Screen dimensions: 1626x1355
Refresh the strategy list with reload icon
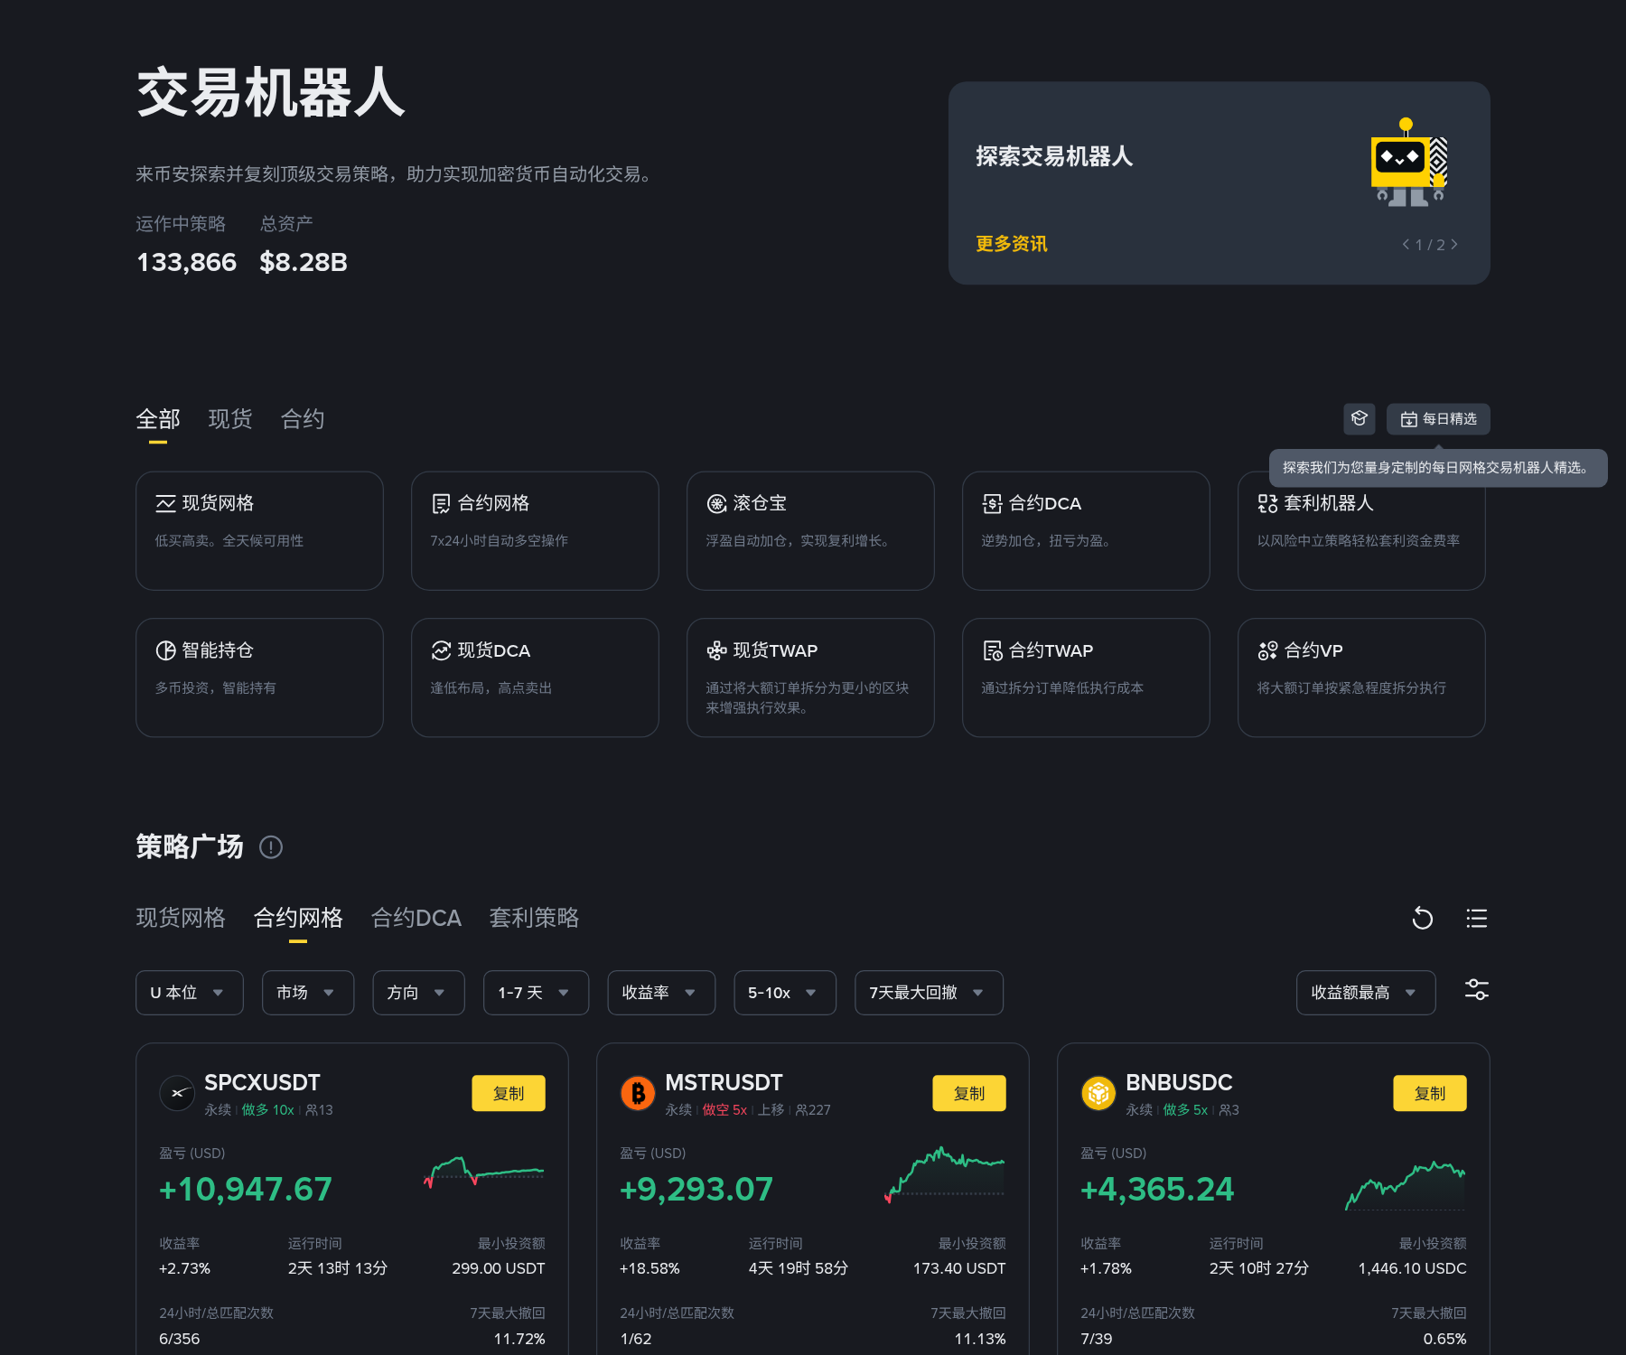click(x=1423, y=919)
